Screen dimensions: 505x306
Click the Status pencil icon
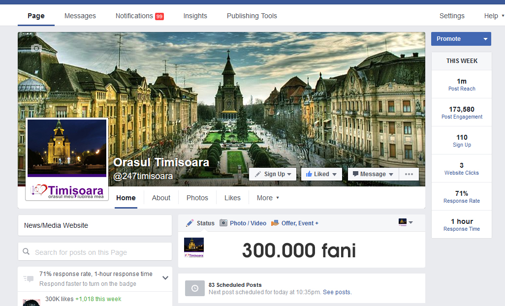(x=189, y=223)
